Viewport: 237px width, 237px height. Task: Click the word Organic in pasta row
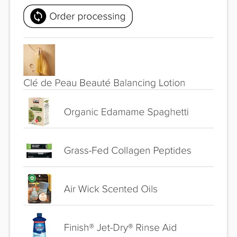pyautogui.click(x=81, y=112)
